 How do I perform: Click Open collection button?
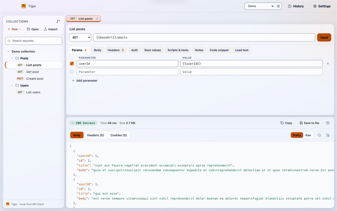pyautogui.click(x=33, y=29)
